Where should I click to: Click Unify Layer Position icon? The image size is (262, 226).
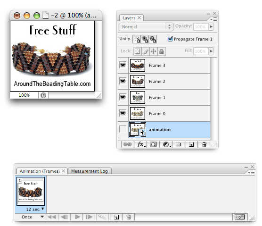[x=137, y=39]
